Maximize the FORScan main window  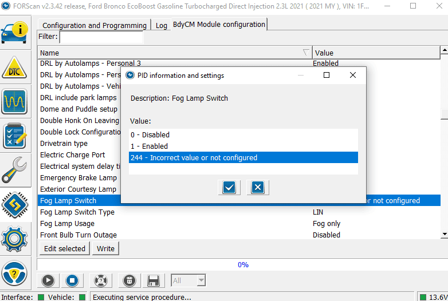pyautogui.click(x=413, y=6)
